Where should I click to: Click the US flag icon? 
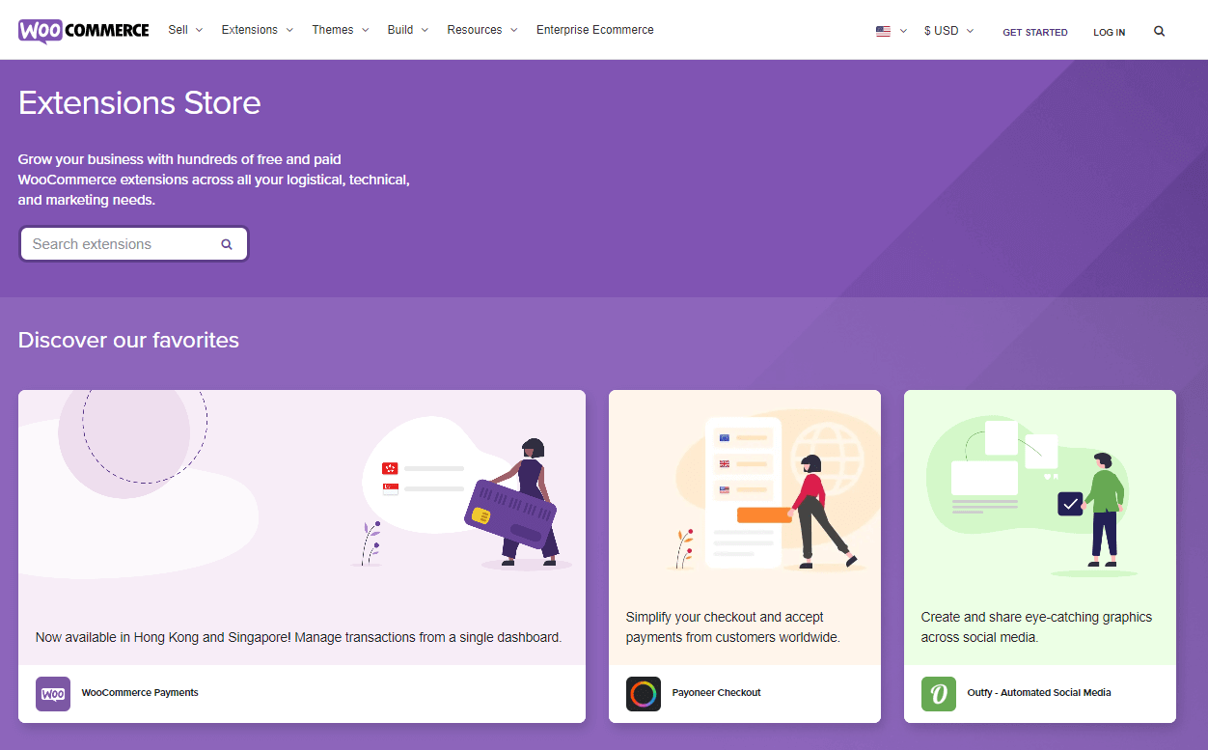click(x=883, y=31)
